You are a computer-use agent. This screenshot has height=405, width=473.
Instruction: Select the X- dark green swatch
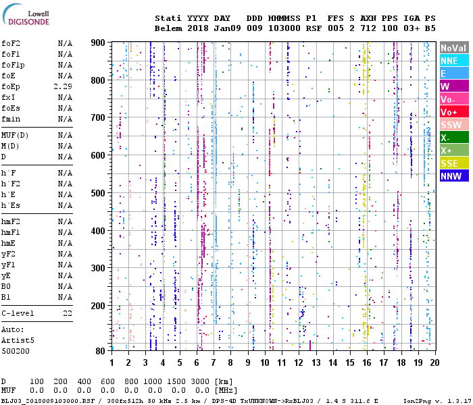(454, 138)
